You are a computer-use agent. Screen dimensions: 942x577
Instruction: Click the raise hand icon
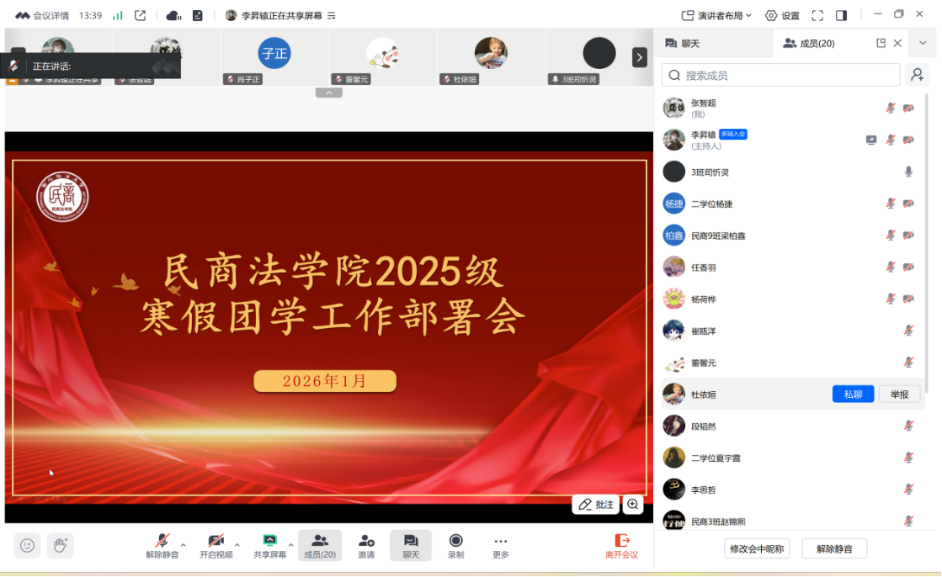60,545
